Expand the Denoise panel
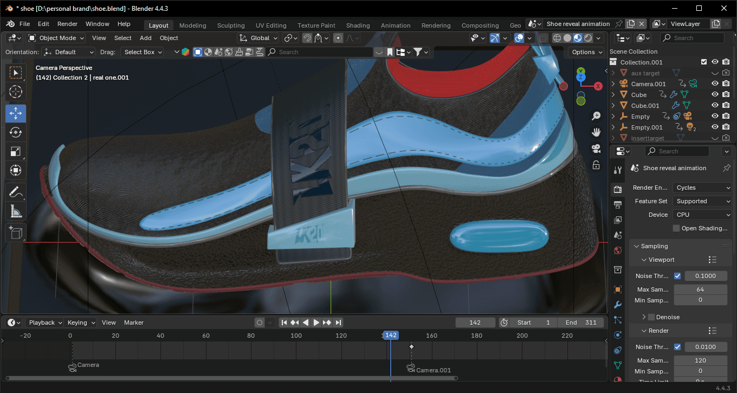This screenshot has width=737, height=393. tap(644, 317)
